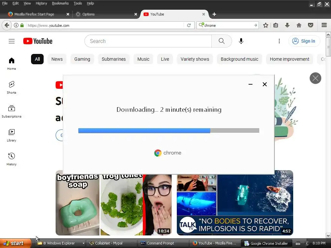Select the Variety shows filter chip
Image resolution: width=331 pixels, height=248 pixels.
click(195, 59)
